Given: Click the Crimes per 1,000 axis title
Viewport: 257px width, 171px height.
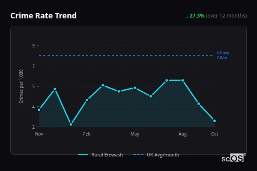Looking at the screenshot, I should [x=21, y=86].
